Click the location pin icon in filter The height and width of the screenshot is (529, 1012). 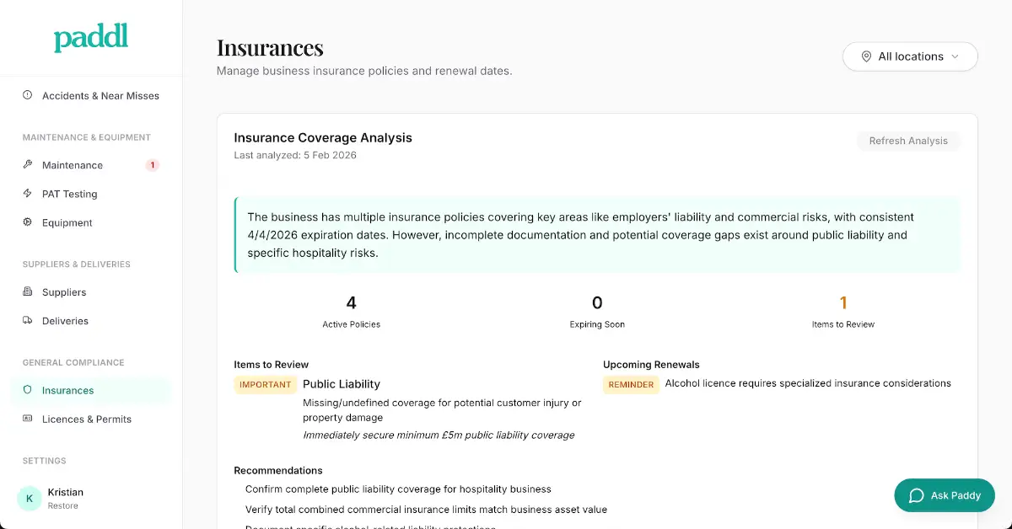click(x=866, y=56)
